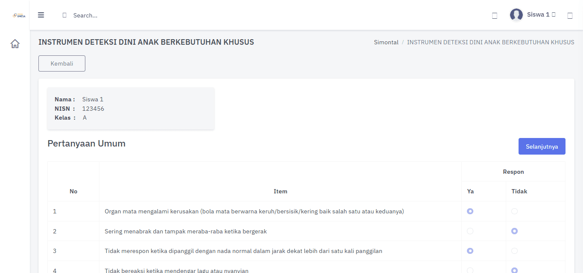Toggle the hamburger sidebar menu

tap(41, 15)
